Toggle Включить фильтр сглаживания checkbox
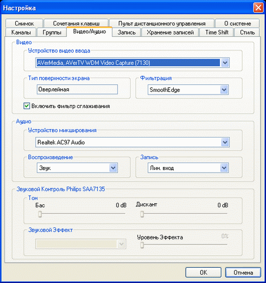Screen dimensions: 266x283 click(x=27, y=106)
